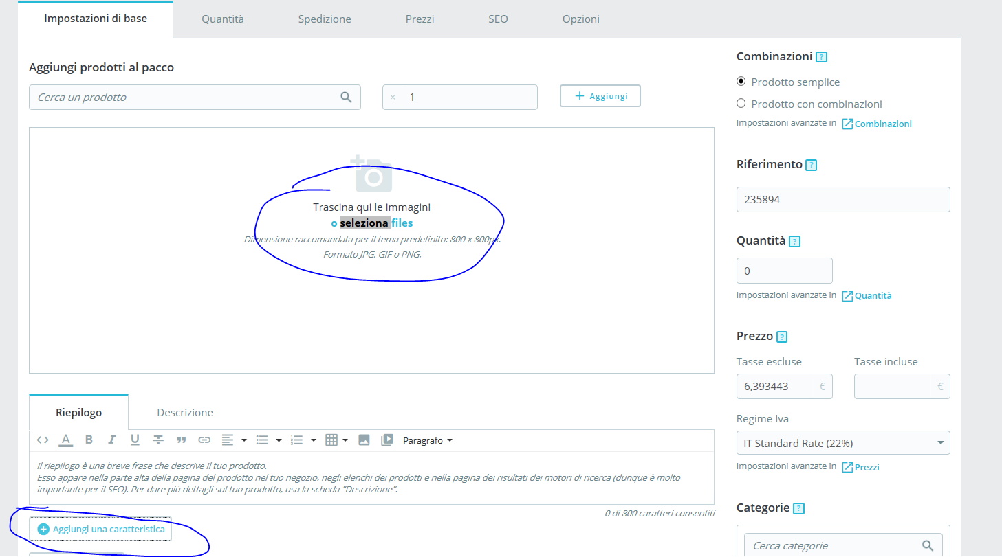Open text color tool in editor
The width and height of the screenshot is (1002, 557).
coord(65,440)
